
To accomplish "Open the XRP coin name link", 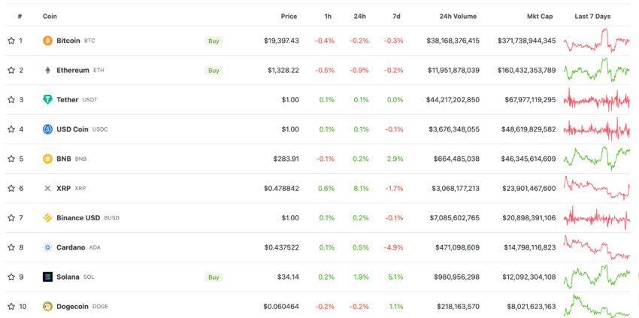I will pyautogui.click(x=64, y=189).
